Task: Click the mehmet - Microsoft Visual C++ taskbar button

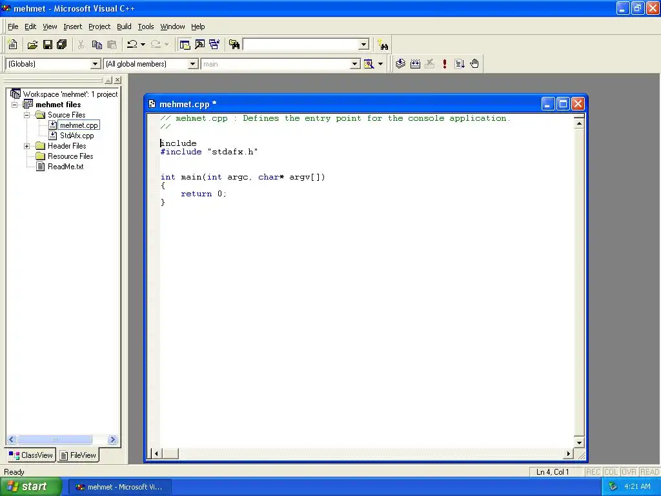Action: [119, 487]
